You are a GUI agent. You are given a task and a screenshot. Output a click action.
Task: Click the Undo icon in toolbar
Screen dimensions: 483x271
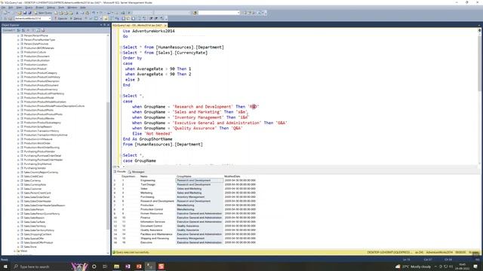coord(94,13)
